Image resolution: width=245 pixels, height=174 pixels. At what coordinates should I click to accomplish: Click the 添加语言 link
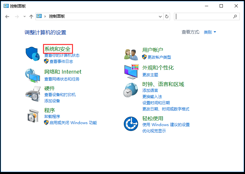(x=150, y=90)
